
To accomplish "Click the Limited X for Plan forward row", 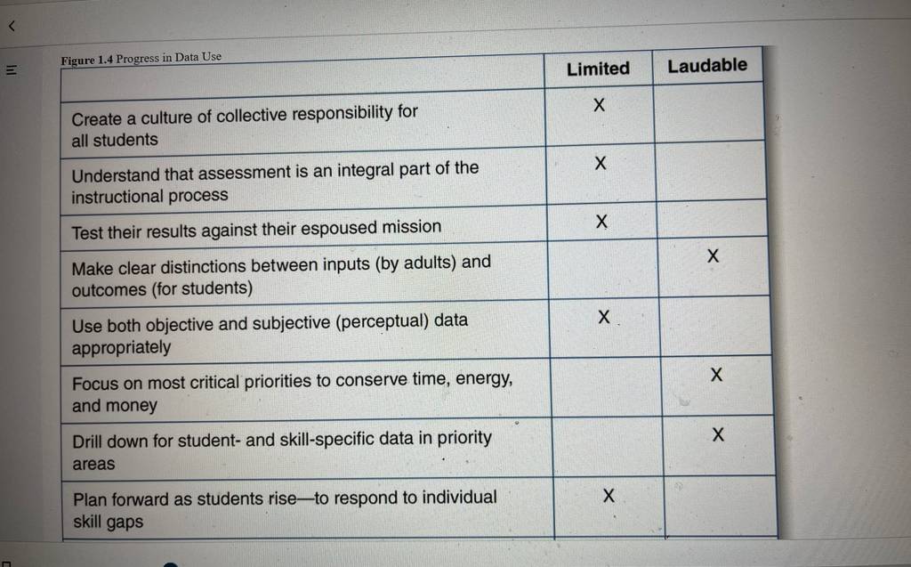I will (609, 495).
